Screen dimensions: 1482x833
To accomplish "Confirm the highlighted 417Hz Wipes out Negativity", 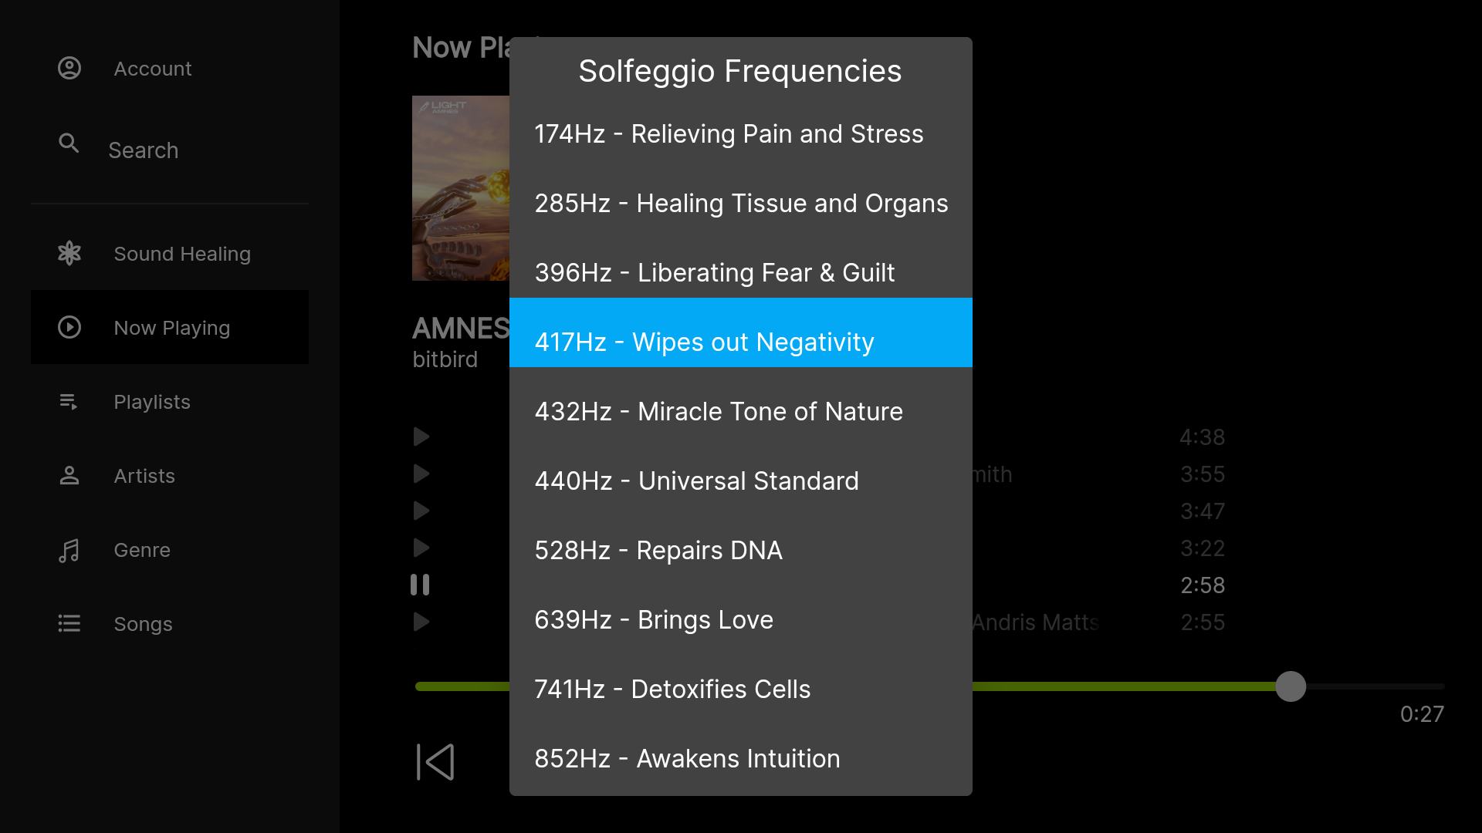I will coord(705,342).
